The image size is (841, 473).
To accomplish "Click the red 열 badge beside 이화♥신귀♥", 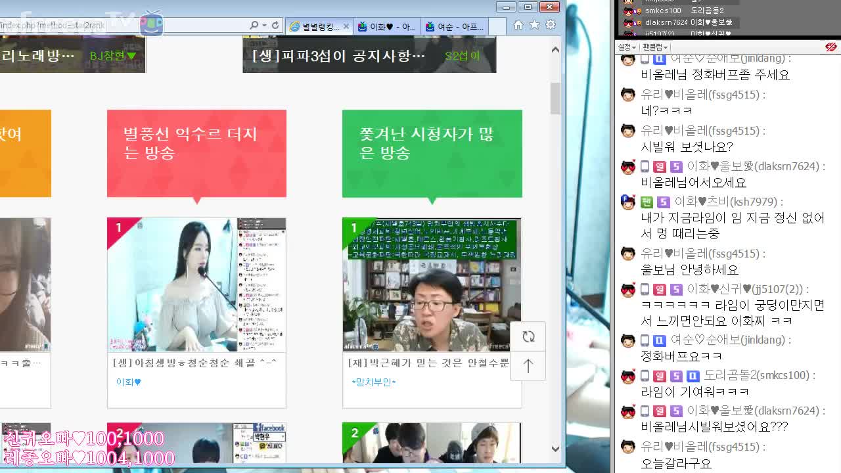I will pos(660,289).
